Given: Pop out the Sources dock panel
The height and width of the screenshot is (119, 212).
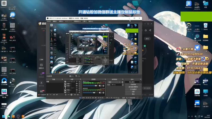Looking at the screenshot, I should coord(81,79).
